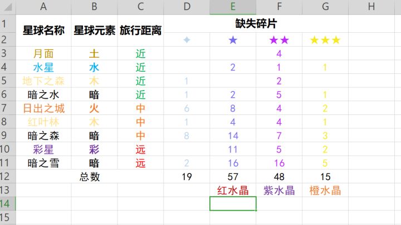Click the select-all corner triangle

(8, 7)
